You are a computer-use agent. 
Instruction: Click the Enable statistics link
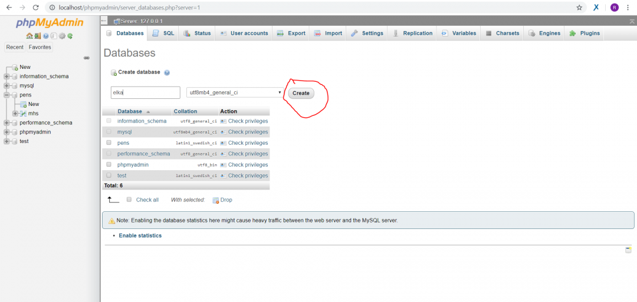140,235
